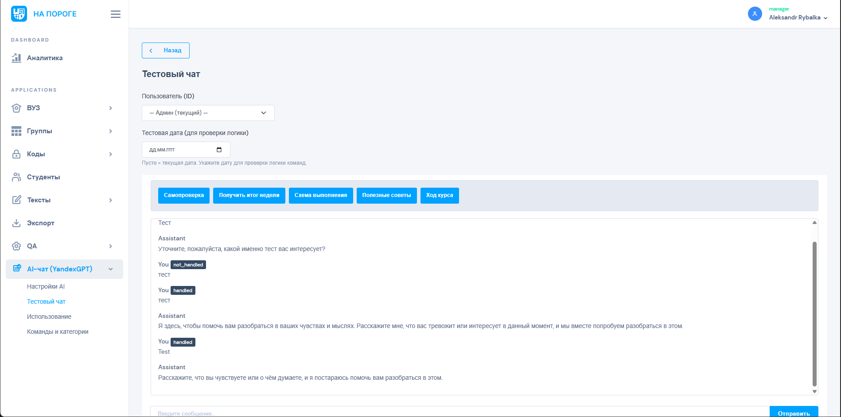Screen dimensions: 841x417
Task: Click the Ход курса button
Action: click(440, 196)
